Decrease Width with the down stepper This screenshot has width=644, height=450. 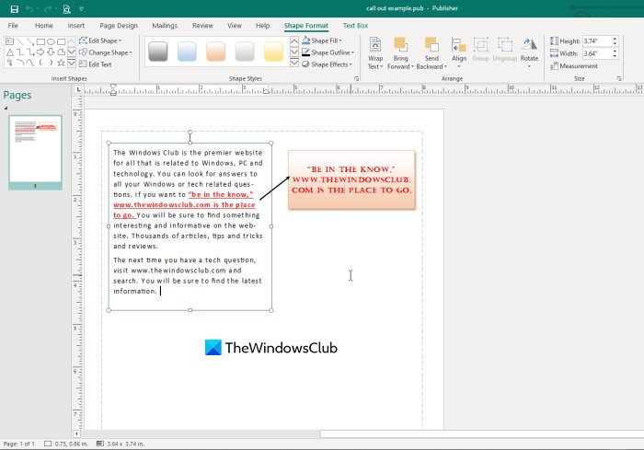point(615,56)
